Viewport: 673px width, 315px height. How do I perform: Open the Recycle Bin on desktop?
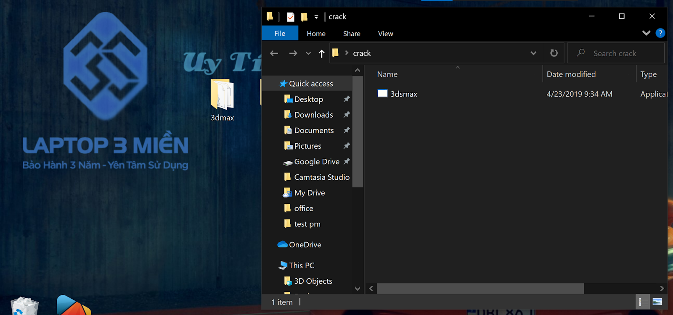pyautogui.click(x=24, y=307)
